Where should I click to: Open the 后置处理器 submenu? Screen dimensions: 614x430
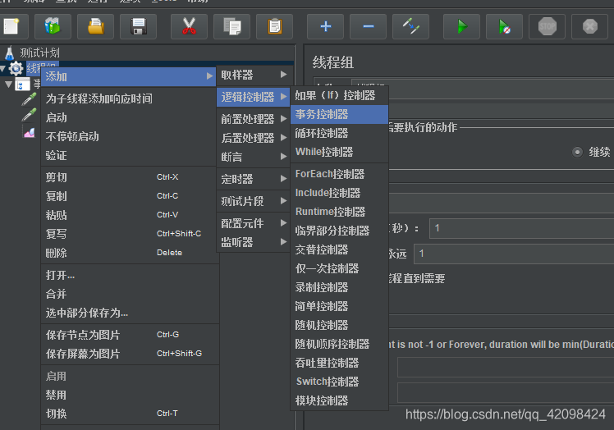coord(254,138)
